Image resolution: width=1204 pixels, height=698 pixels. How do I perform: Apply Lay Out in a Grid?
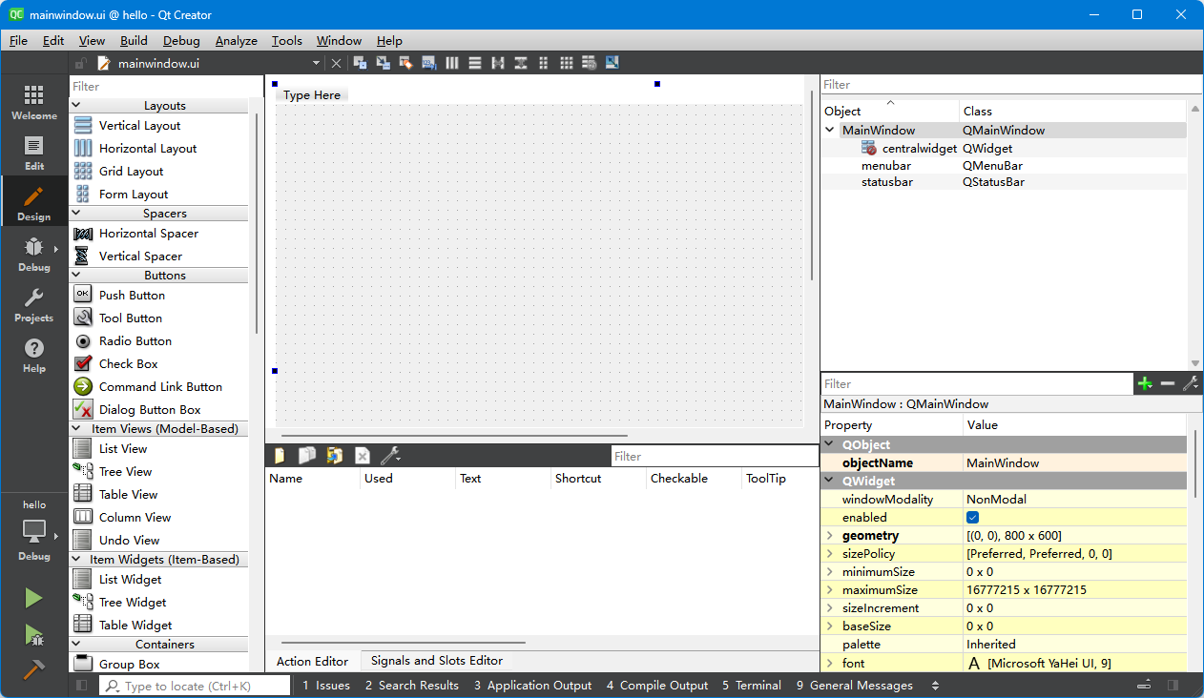[566, 63]
